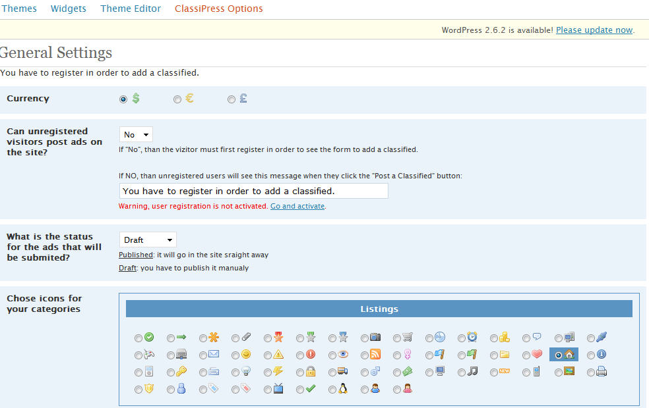This screenshot has height=408, width=649.
Task: Go to the Theme Editor tab
Action: pos(131,9)
